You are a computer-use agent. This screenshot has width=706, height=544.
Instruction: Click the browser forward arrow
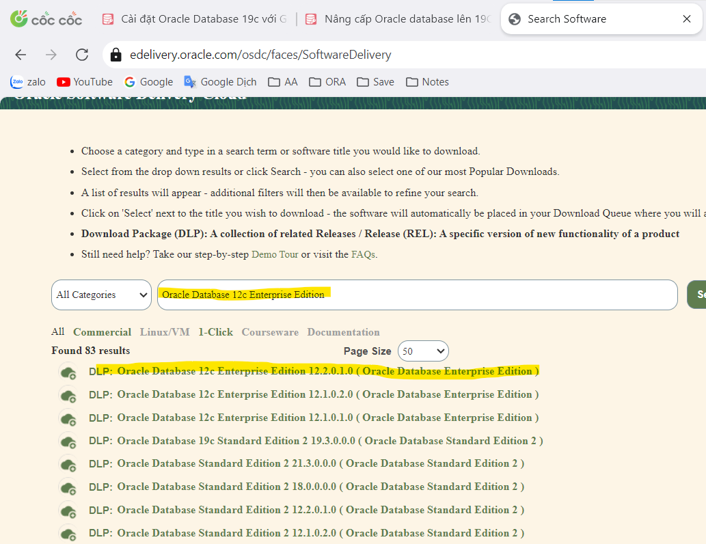coord(51,55)
